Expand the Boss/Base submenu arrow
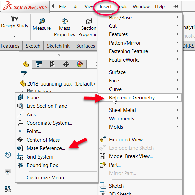The image size is (195, 195). click(x=178, y=17)
